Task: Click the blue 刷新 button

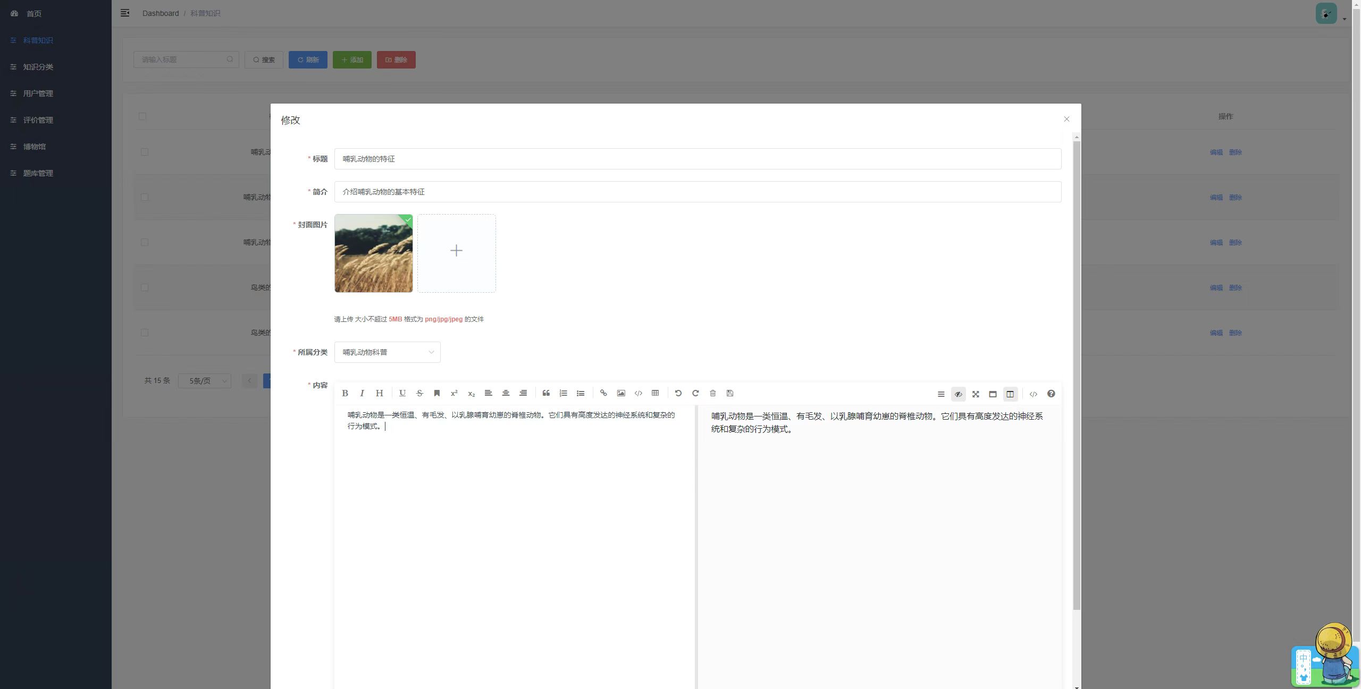Action: click(x=308, y=60)
